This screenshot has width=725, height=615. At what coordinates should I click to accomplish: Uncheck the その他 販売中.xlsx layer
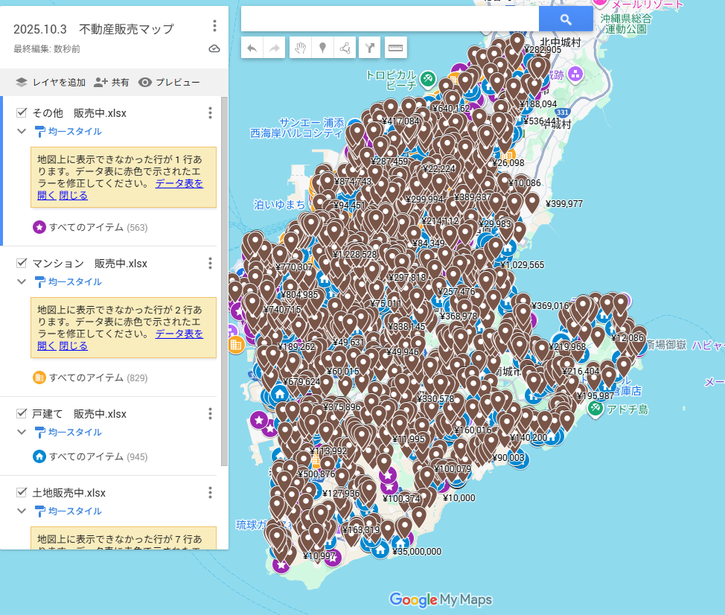pos(22,113)
